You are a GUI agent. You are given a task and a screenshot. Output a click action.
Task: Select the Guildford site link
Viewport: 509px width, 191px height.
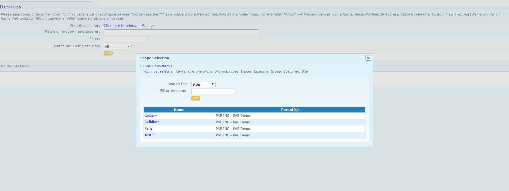pos(152,122)
